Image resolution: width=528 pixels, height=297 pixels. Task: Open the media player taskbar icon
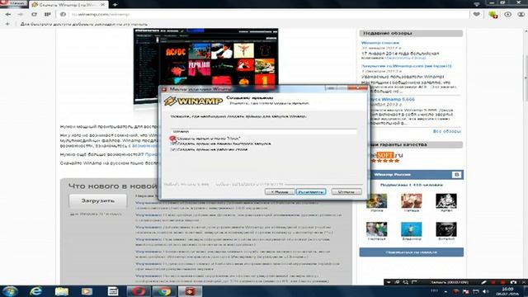click(x=87, y=291)
